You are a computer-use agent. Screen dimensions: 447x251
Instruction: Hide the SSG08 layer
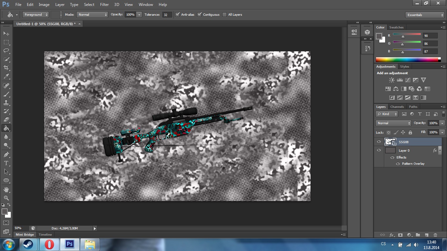pyautogui.click(x=379, y=142)
